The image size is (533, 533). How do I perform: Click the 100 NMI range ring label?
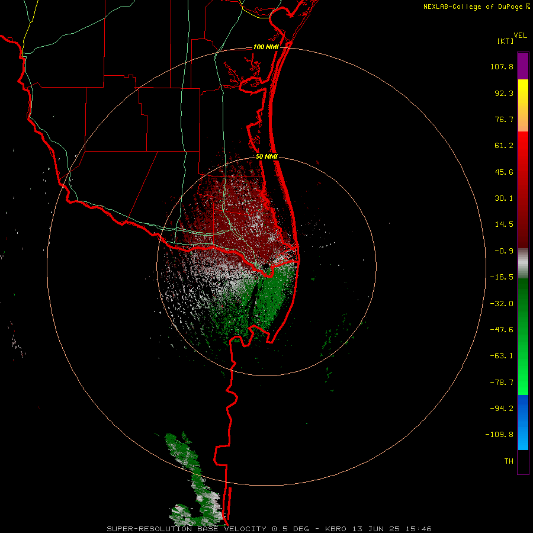point(266,47)
